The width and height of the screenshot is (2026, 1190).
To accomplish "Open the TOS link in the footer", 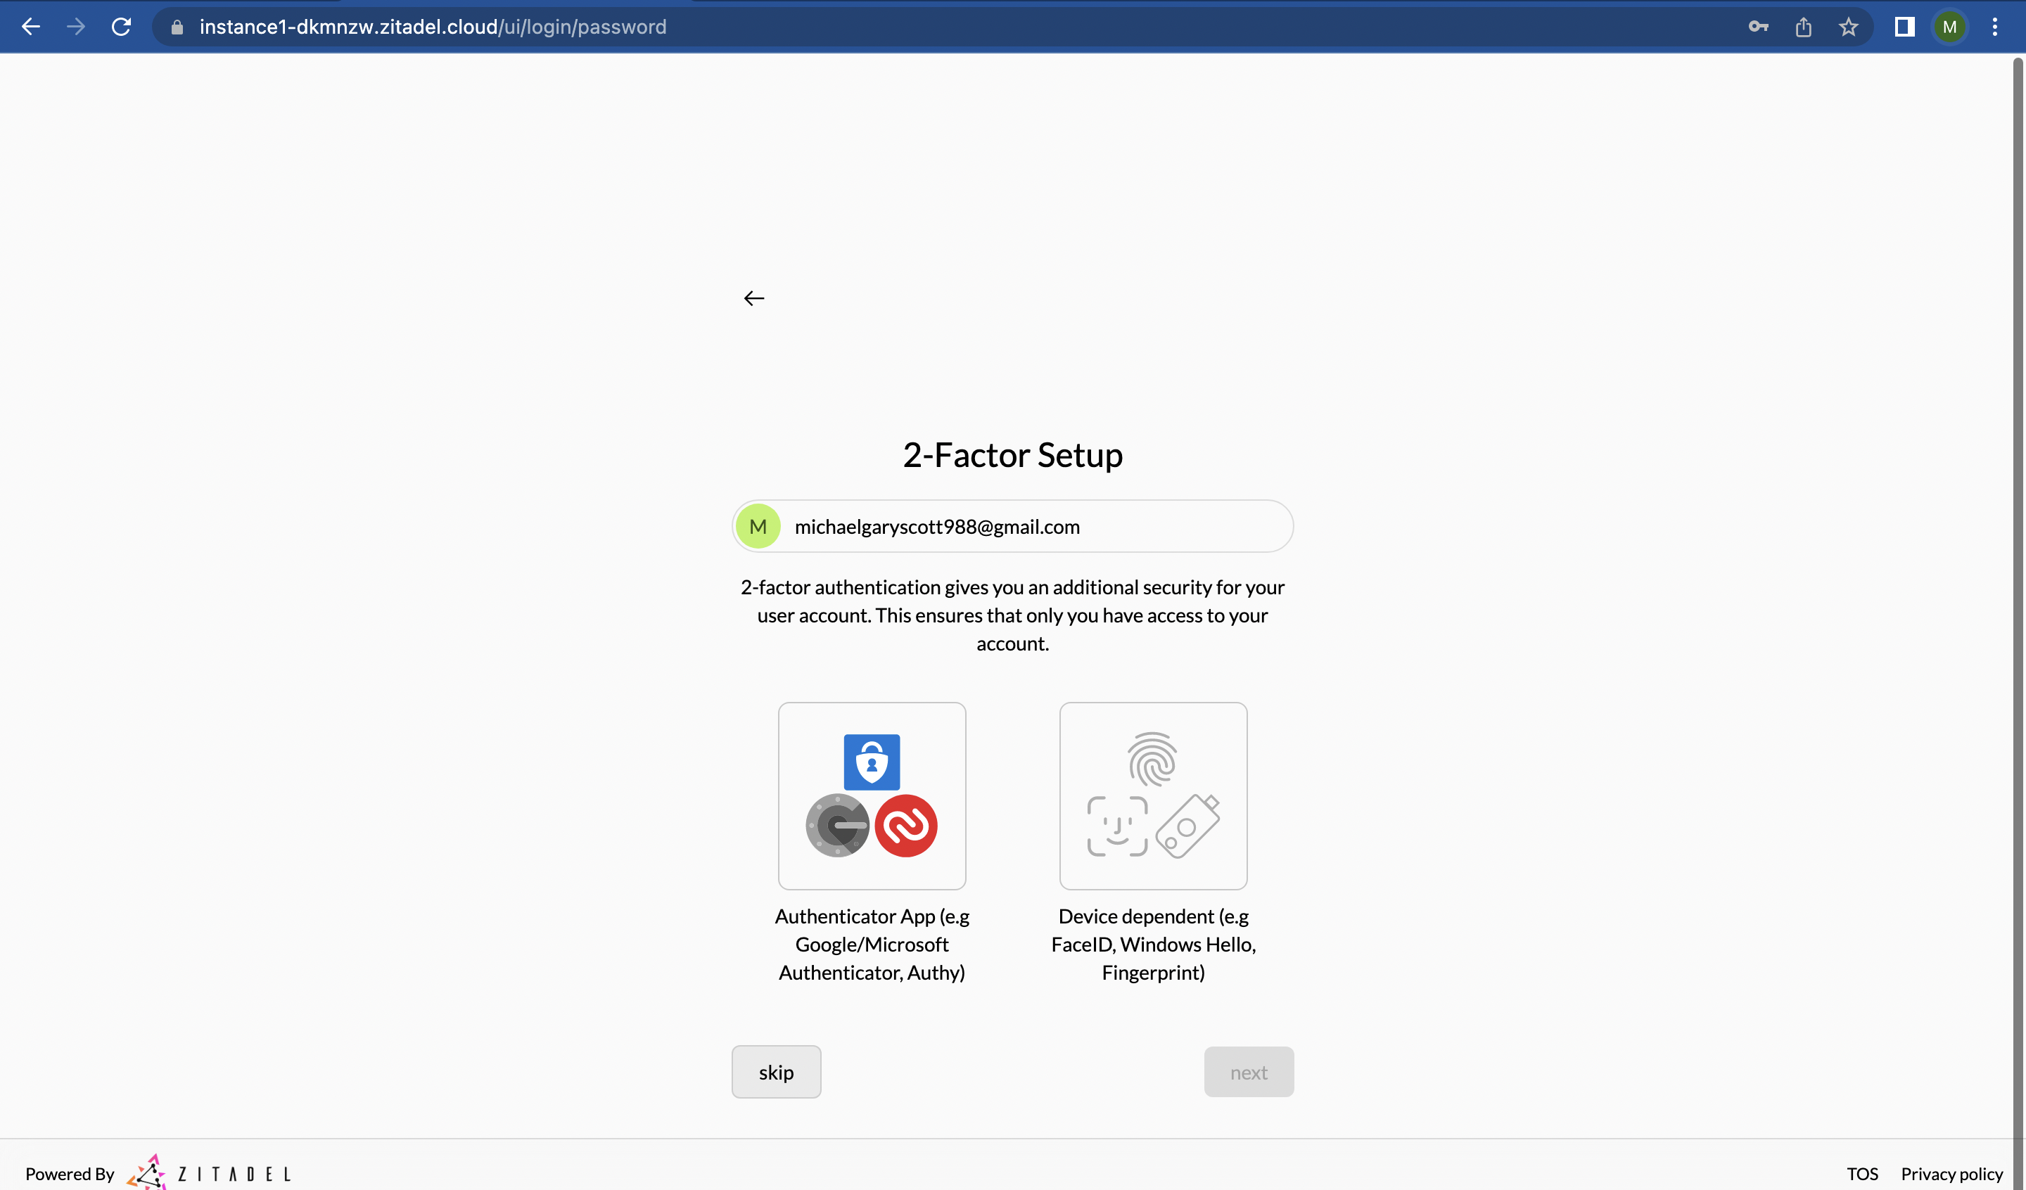I will click(x=1862, y=1173).
